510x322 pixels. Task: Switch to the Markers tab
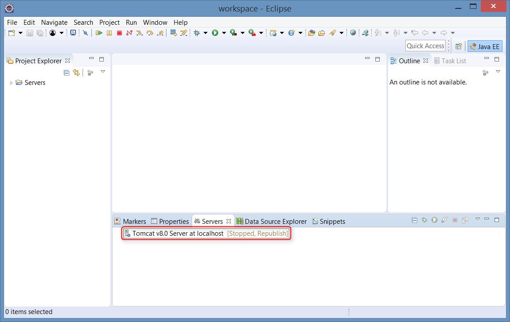(130, 221)
